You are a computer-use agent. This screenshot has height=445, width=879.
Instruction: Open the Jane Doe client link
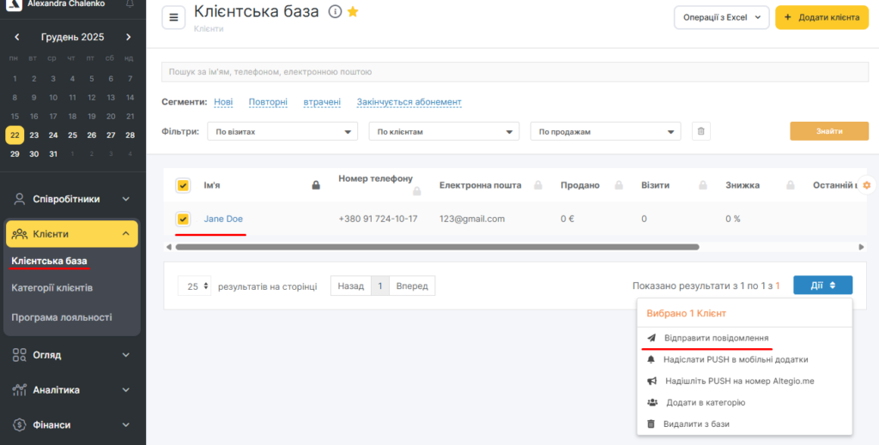[223, 219]
